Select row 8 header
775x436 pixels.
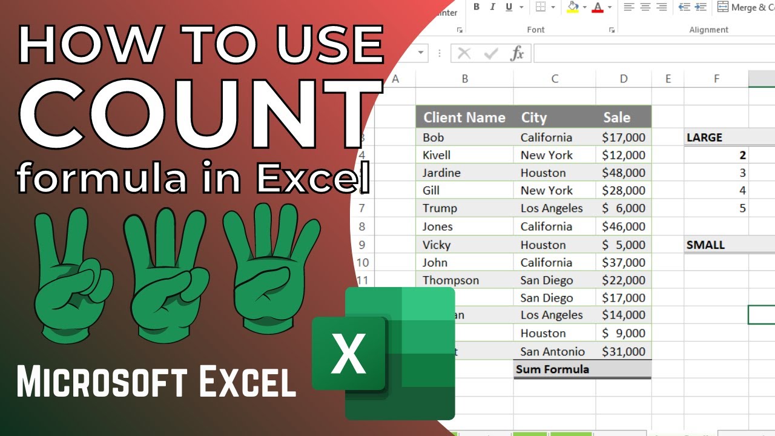coord(362,226)
